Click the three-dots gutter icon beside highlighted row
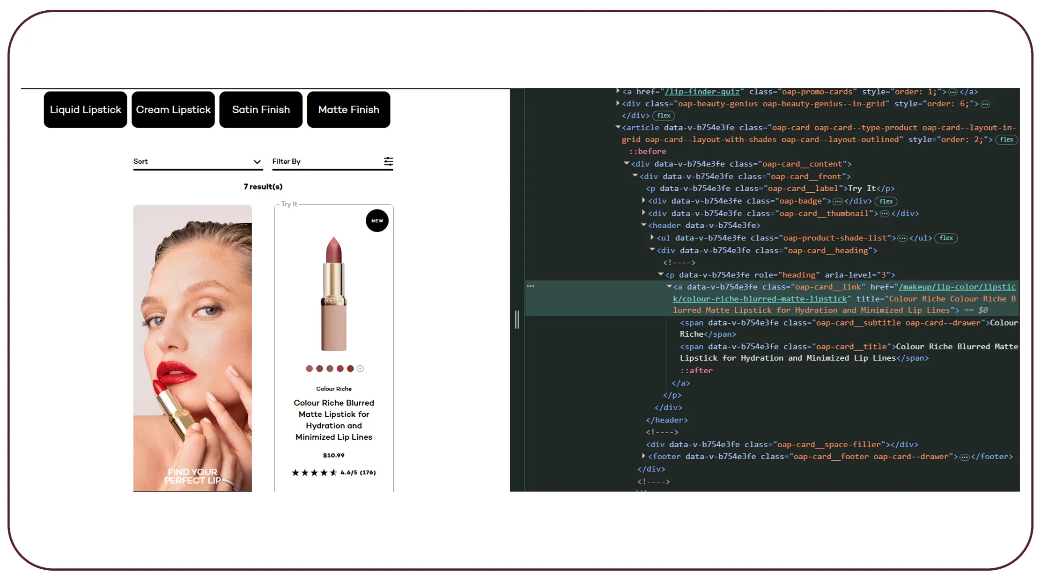1041x580 pixels. (x=530, y=286)
